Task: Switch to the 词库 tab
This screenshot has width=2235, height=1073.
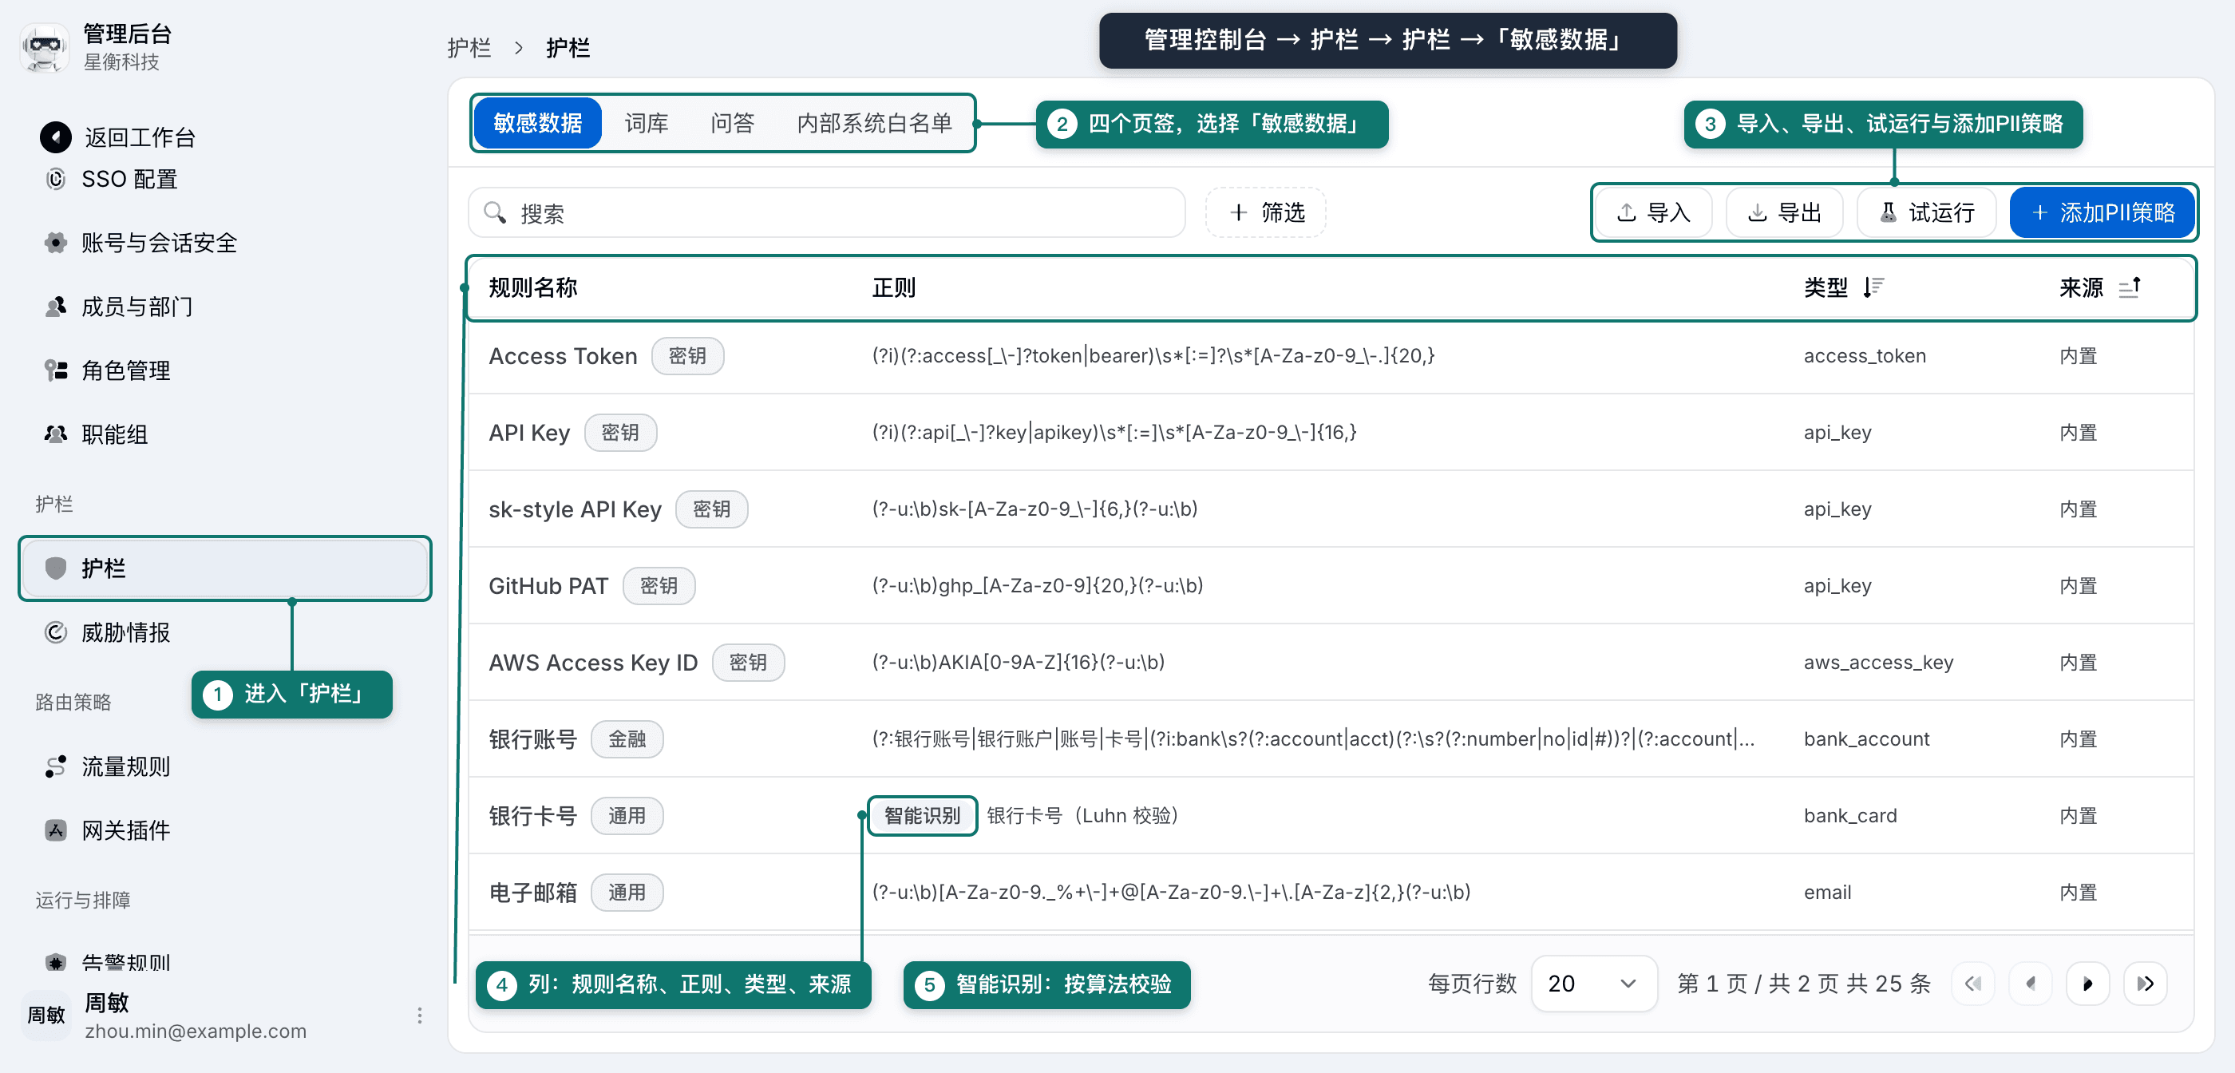Action: point(647,123)
